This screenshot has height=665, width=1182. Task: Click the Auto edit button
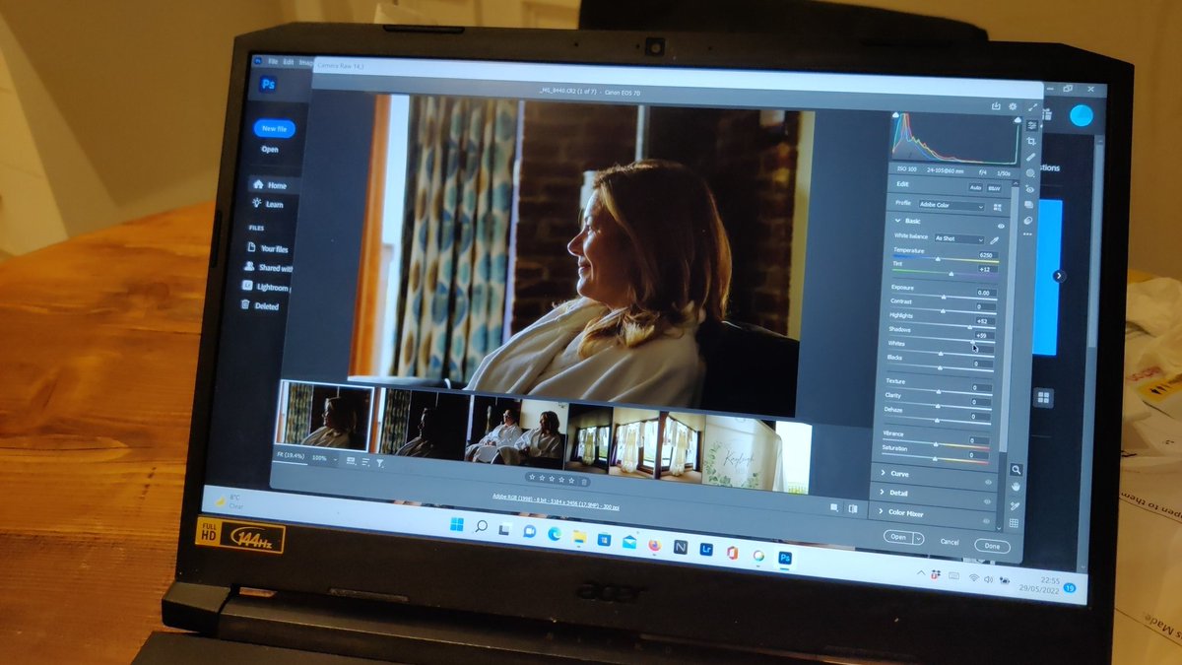point(975,187)
